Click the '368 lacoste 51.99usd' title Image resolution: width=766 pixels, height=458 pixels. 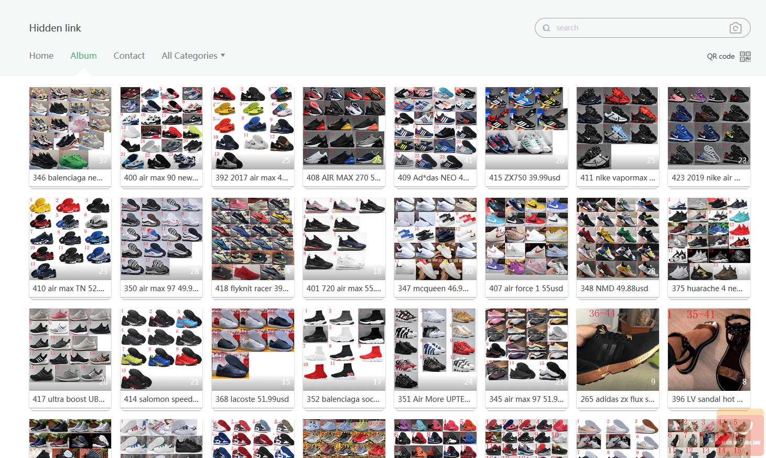click(252, 399)
